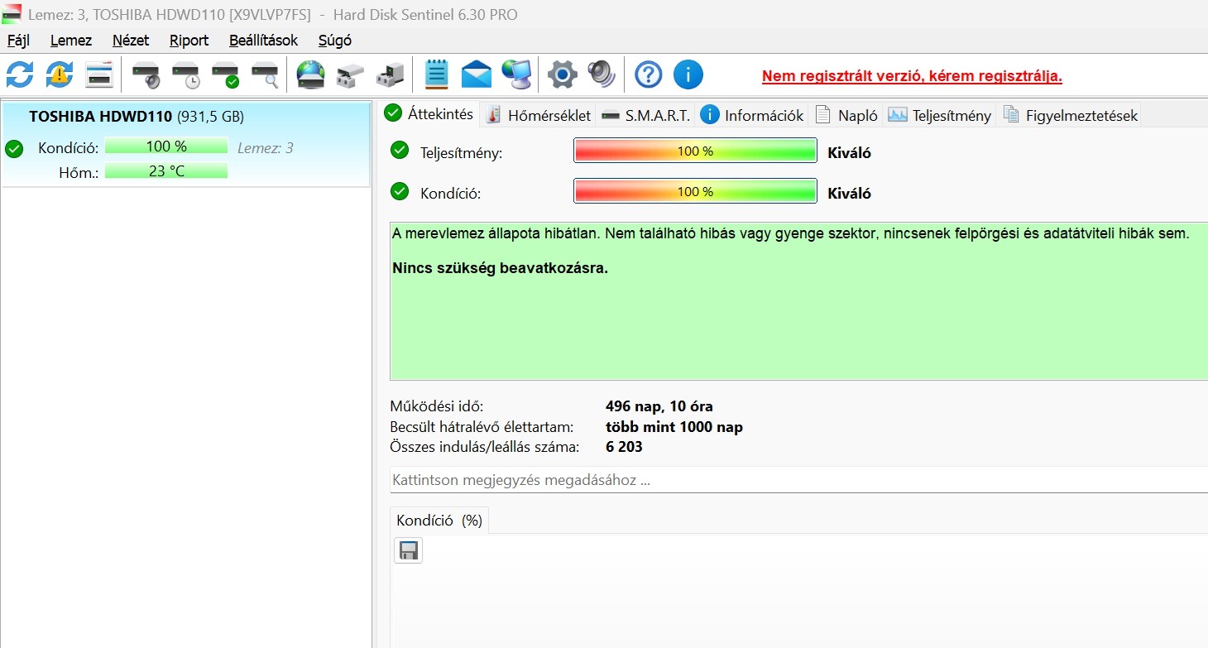Click the 'Lemez: 3' label in left panel
Screen dimensions: 1208x648
pos(266,148)
